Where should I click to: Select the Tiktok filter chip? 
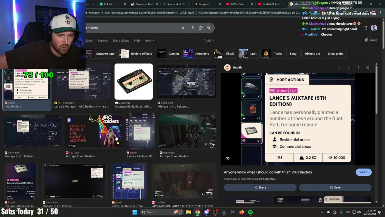(225, 54)
